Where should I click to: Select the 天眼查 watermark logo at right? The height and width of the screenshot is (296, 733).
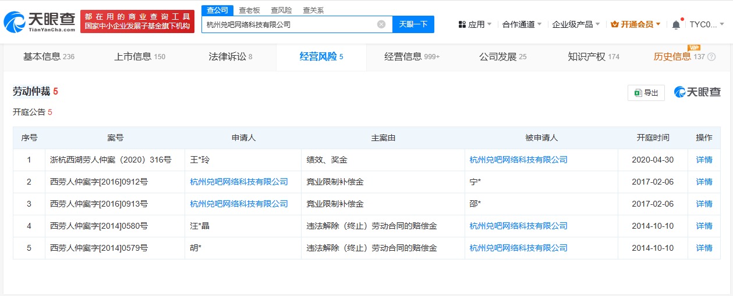pos(697,92)
